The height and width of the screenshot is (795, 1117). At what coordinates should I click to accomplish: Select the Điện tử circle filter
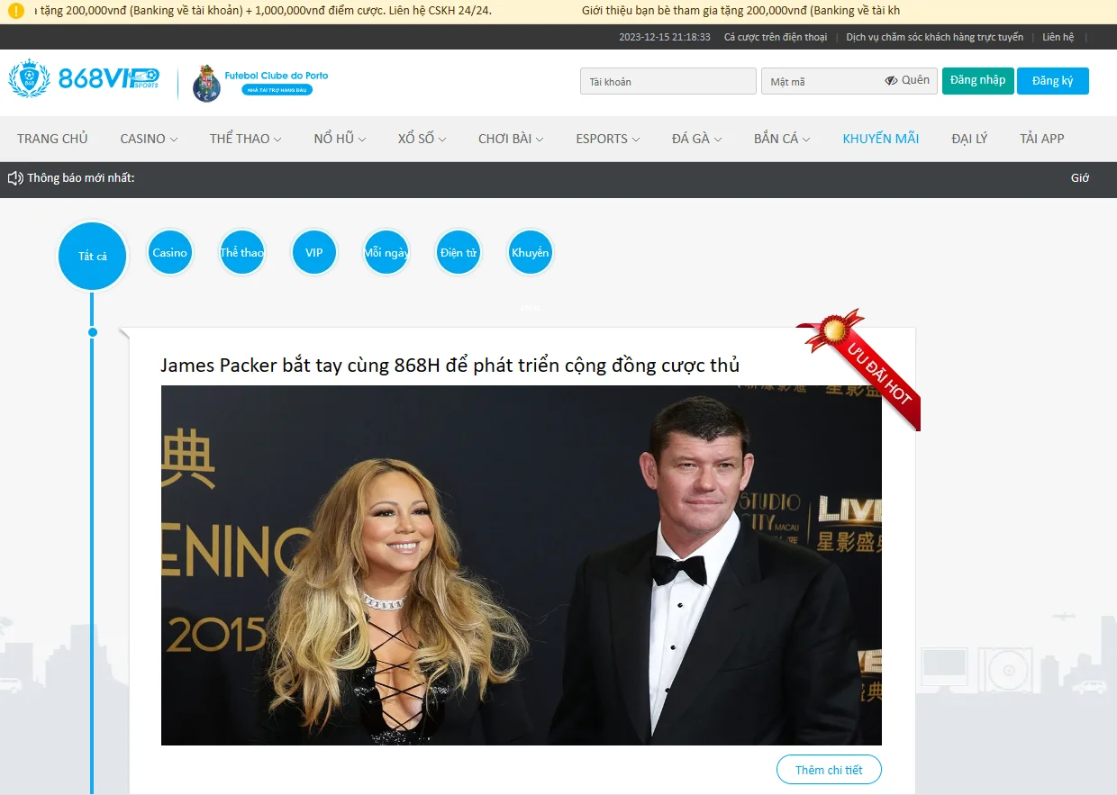click(x=458, y=253)
